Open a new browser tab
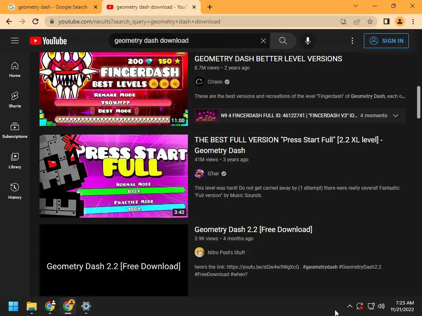The width and height of the screenshot is (422, 316). [210, 7]
